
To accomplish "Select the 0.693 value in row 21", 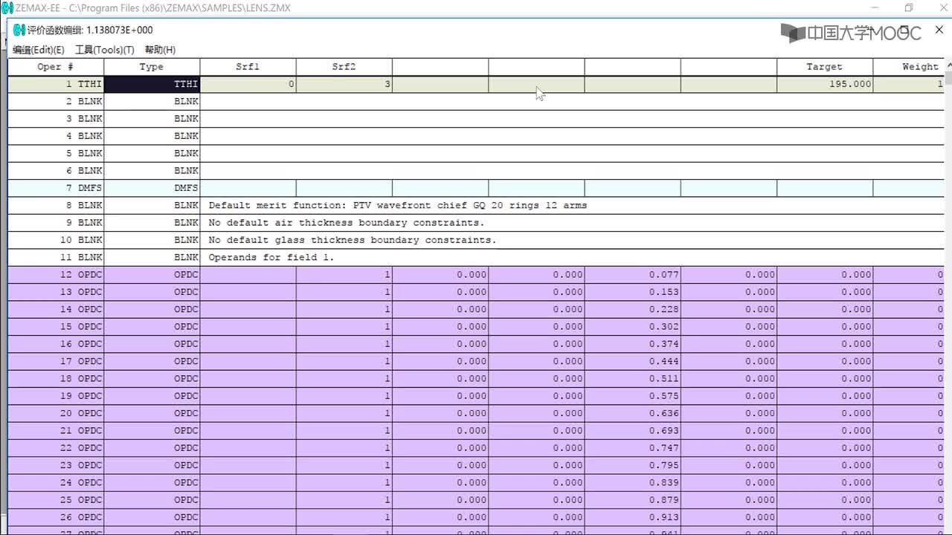I will coord(632,430).
